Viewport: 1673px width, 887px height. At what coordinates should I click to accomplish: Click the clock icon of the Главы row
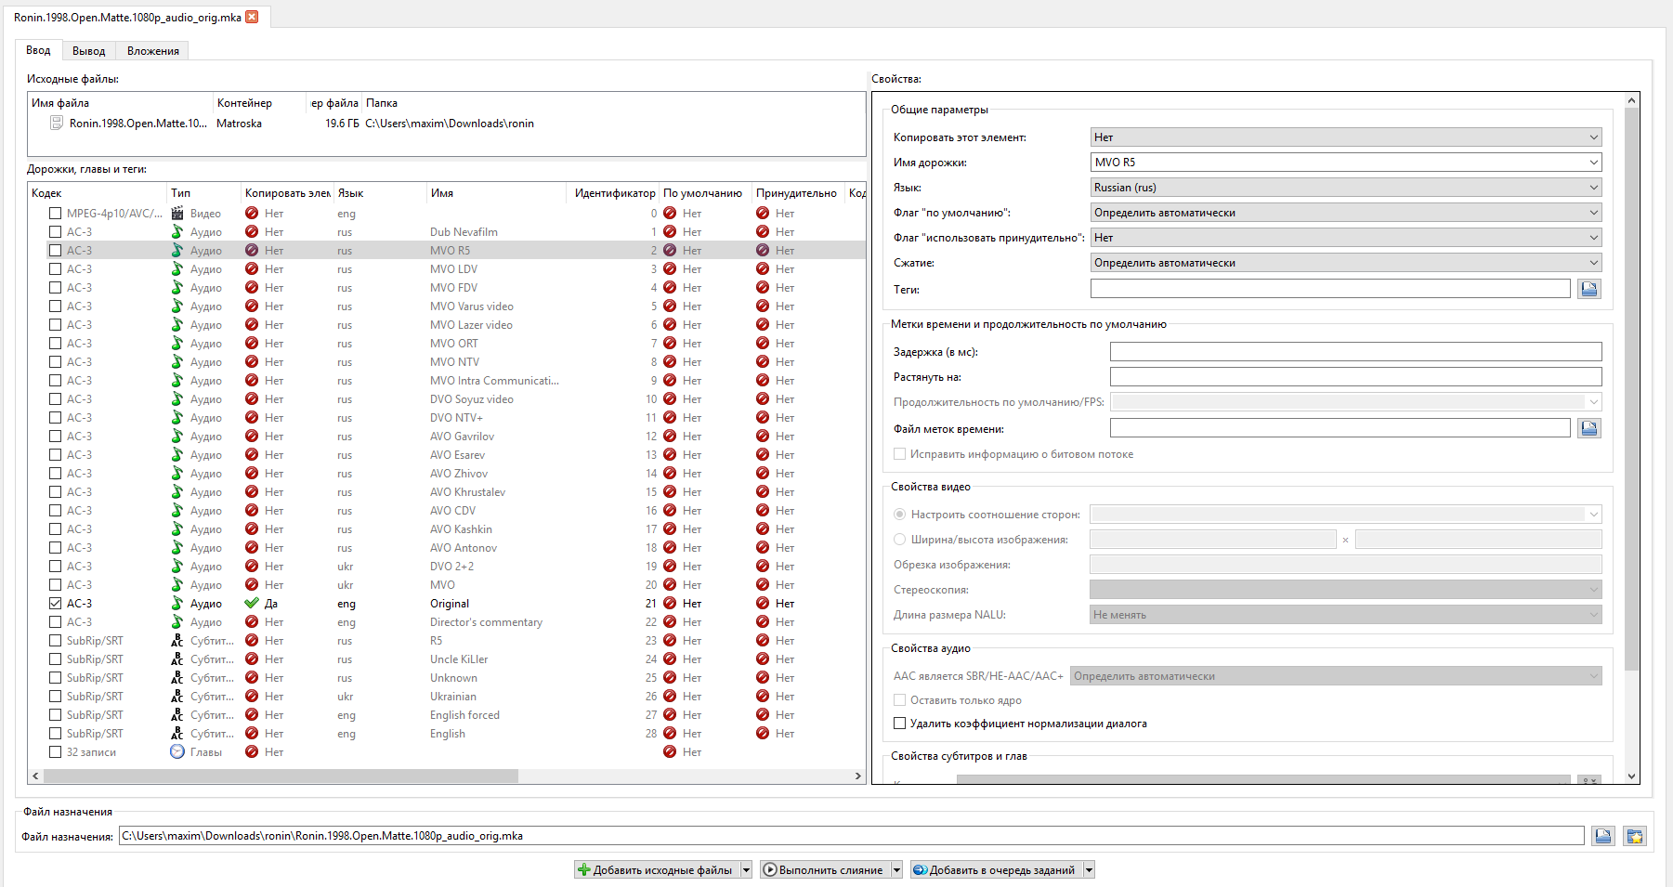point(177,752)
